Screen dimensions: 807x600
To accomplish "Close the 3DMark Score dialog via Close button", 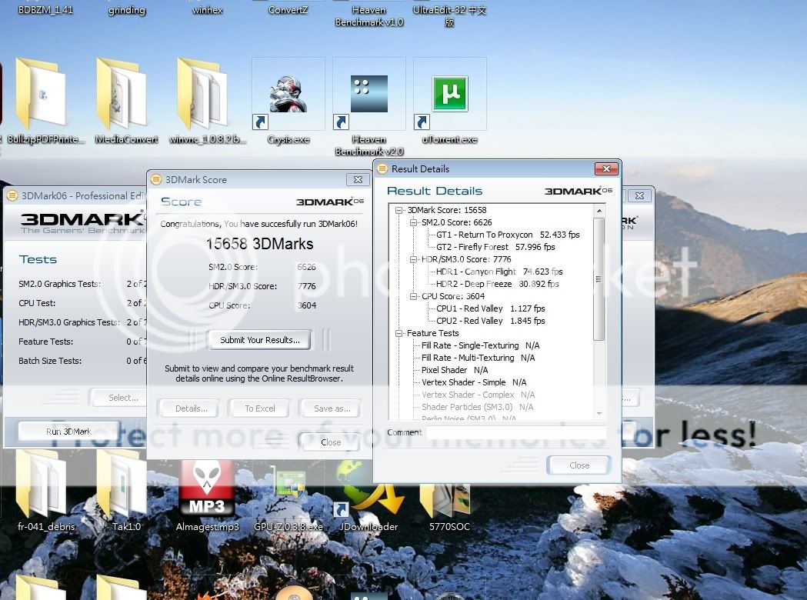I will 331,442.
